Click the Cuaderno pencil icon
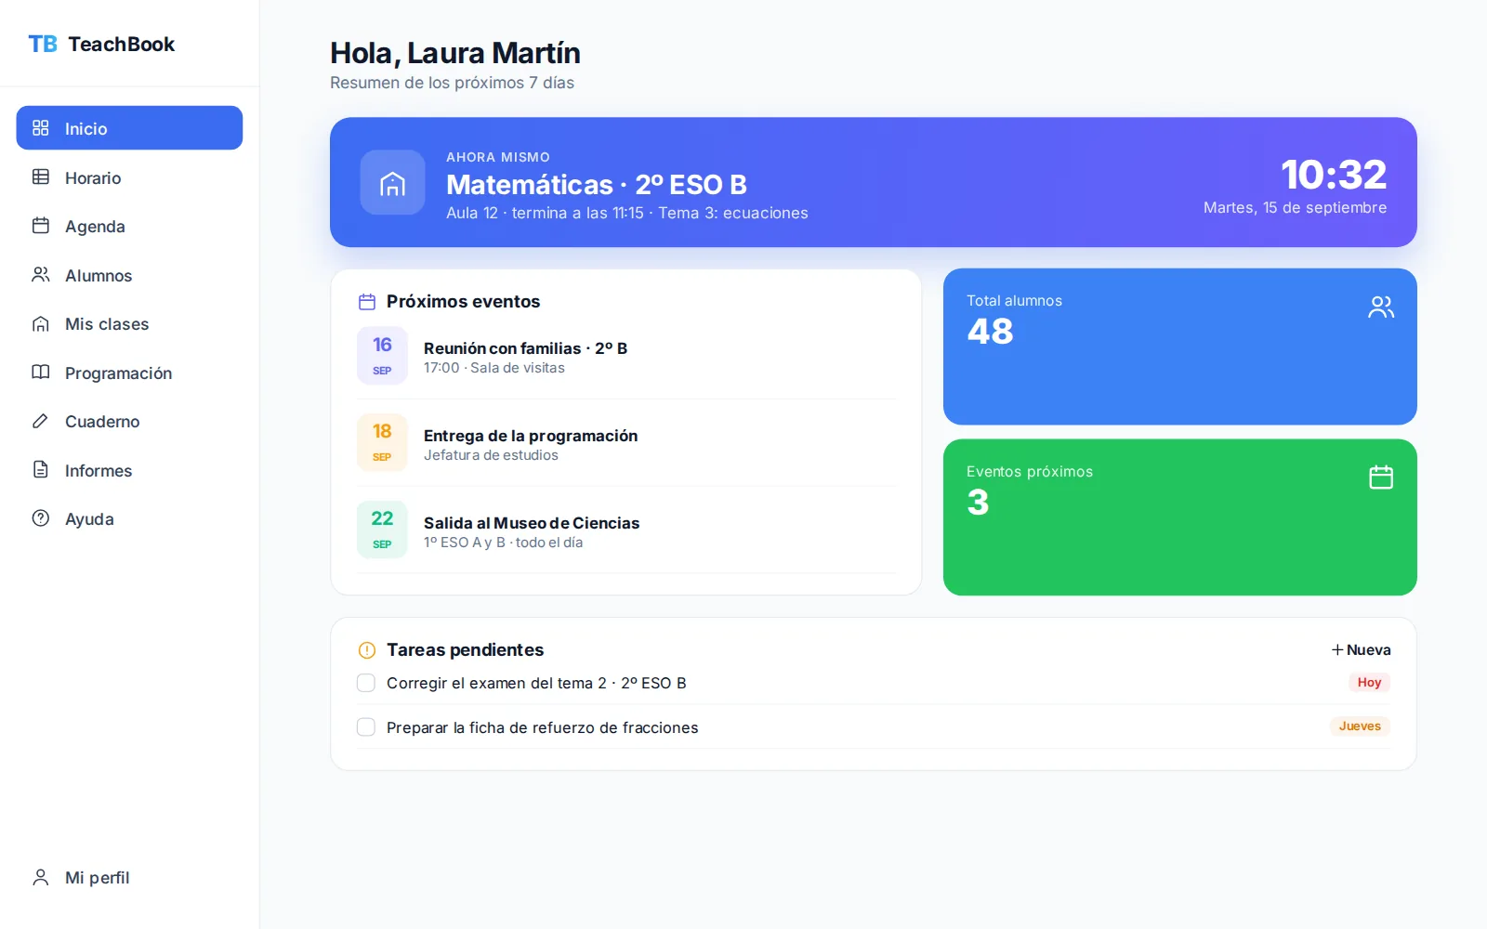The height and width of the screenshot is (929, 1487). tap(40, 421)
